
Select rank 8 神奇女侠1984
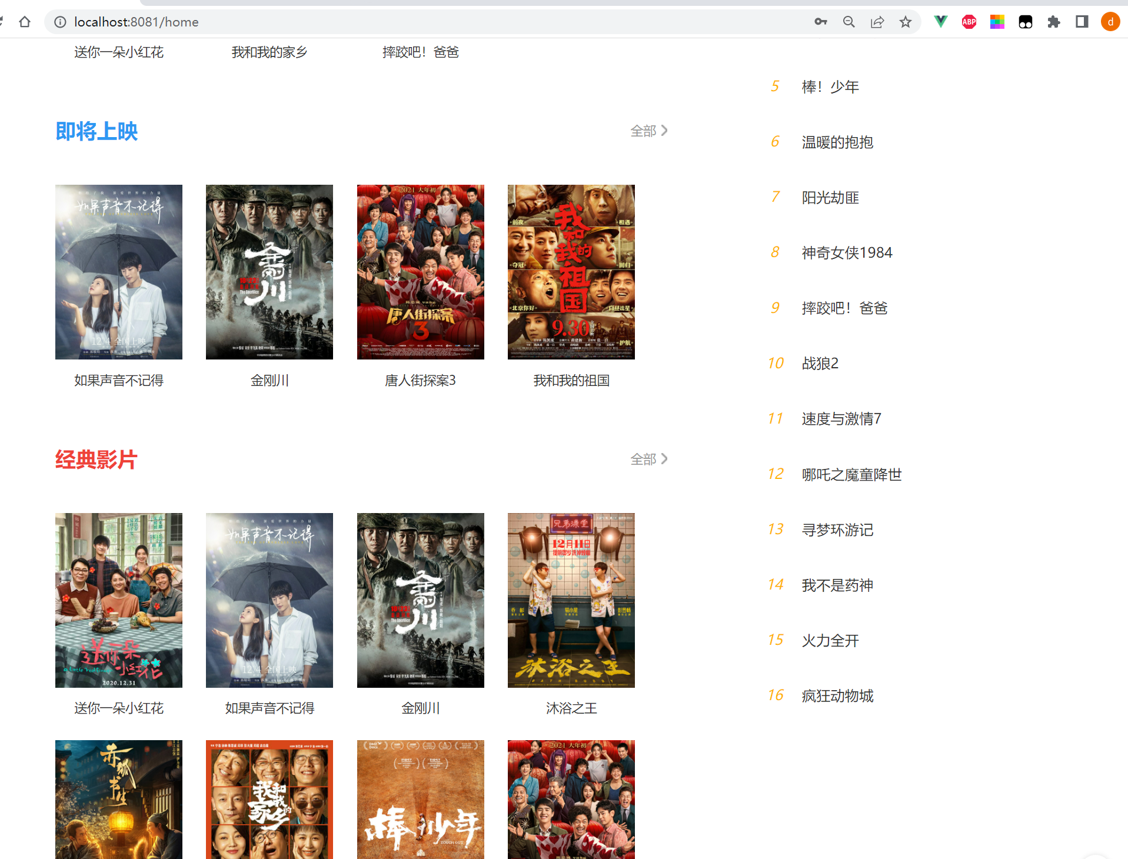(x=847, y=253)
